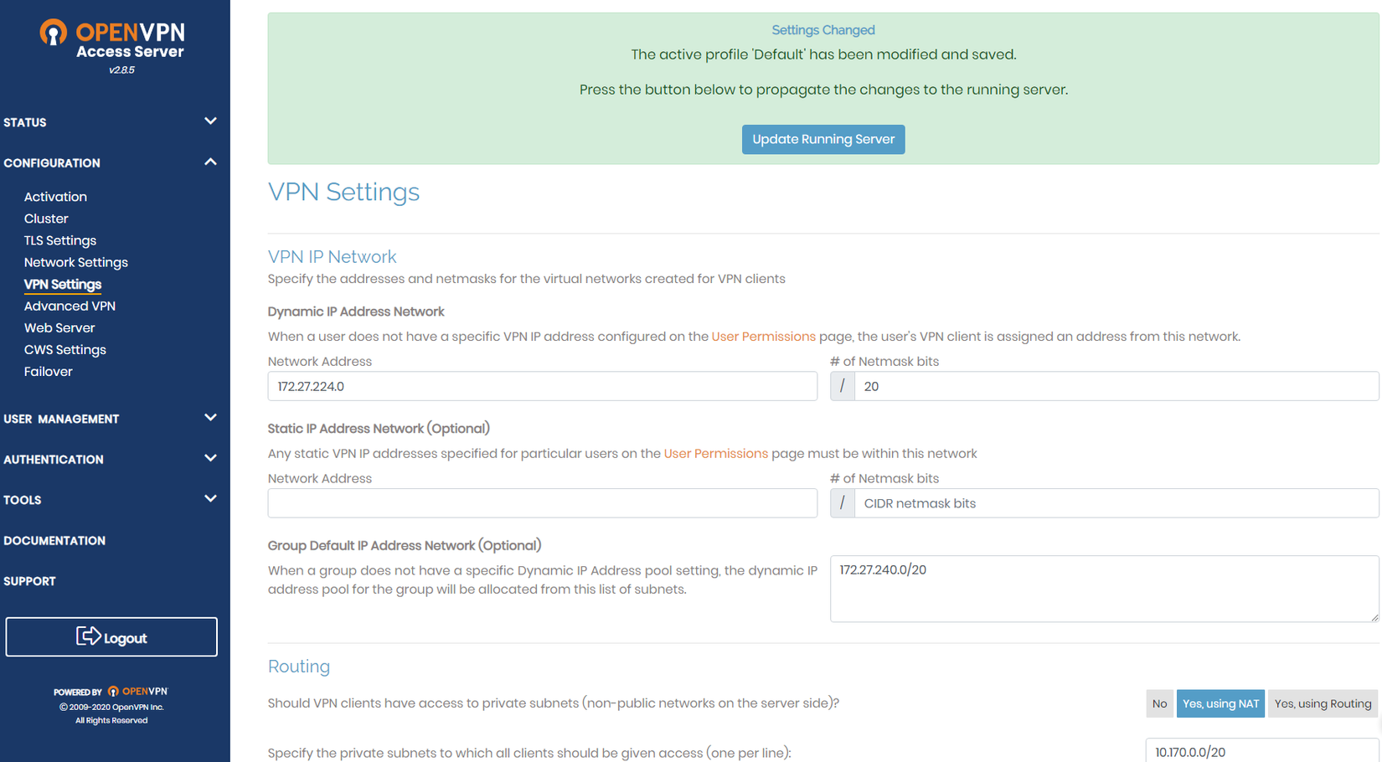The image size is (1382, 762).
Task: Open Advanced VPN settings
Action: pyautogui.click(x=70, y=306)
